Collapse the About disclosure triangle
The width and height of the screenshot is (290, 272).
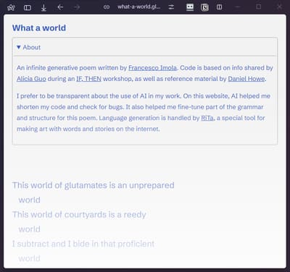click(19, 47)
